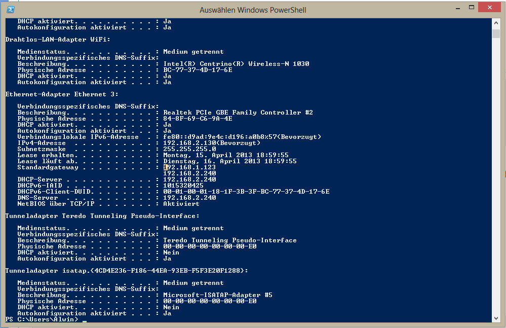Minimize the Windows PowerShell window
506x328 pixels.
tap(457, 8)
